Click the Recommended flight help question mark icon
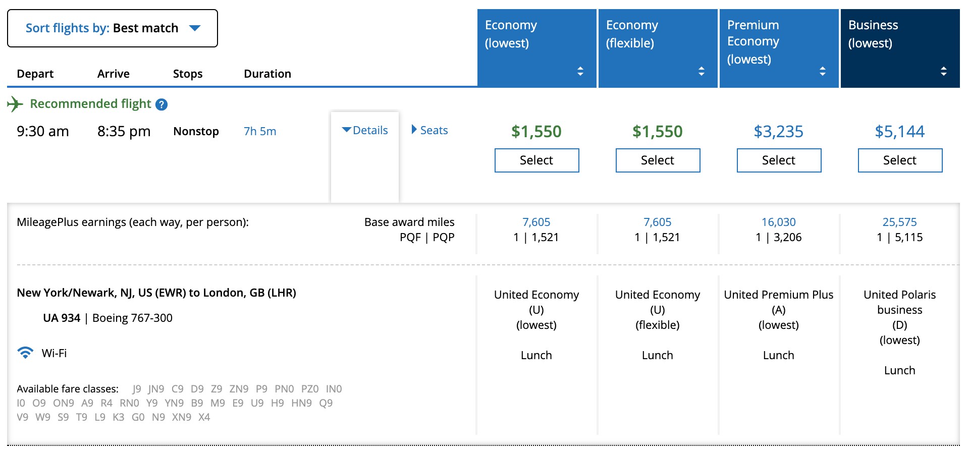 click(162, 104)
